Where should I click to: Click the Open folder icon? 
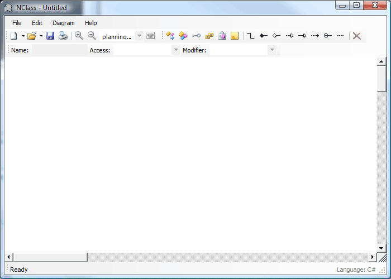[x=32, y=36]
